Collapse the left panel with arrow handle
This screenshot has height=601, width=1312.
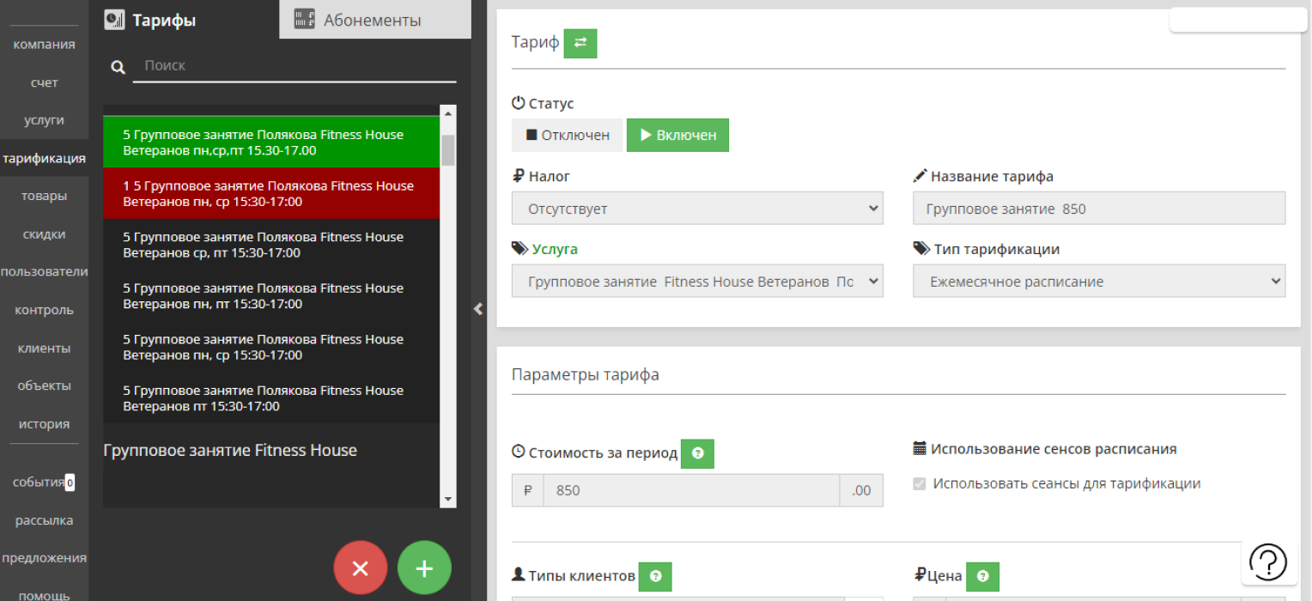pyautogui.click(x=478, y=309)
